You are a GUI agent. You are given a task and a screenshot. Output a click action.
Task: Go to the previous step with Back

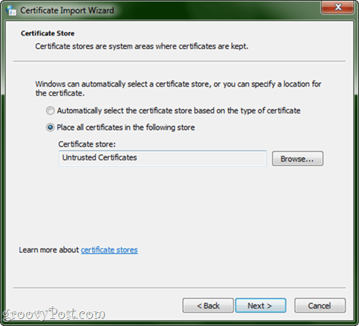208,306
